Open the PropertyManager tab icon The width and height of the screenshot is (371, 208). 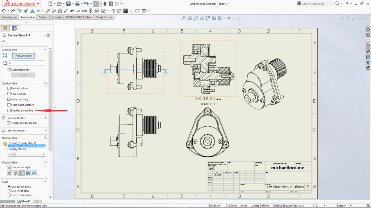pyautogui.click(x=14, y=29)
